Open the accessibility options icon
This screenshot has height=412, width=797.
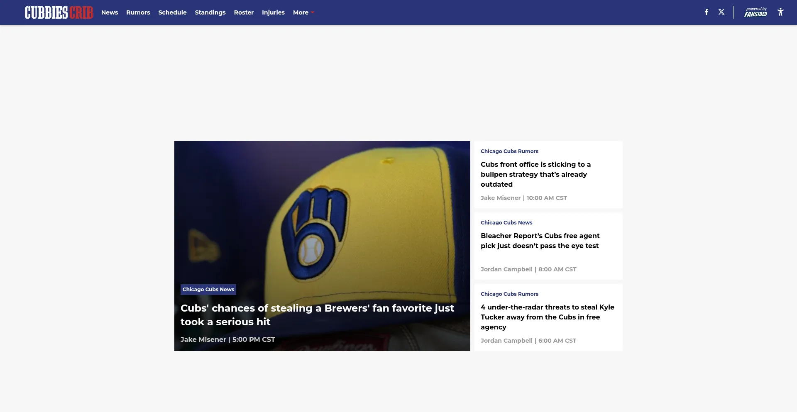(780, 12)
